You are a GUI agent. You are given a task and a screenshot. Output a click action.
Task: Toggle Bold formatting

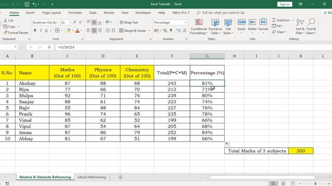(x=35, y=30)
